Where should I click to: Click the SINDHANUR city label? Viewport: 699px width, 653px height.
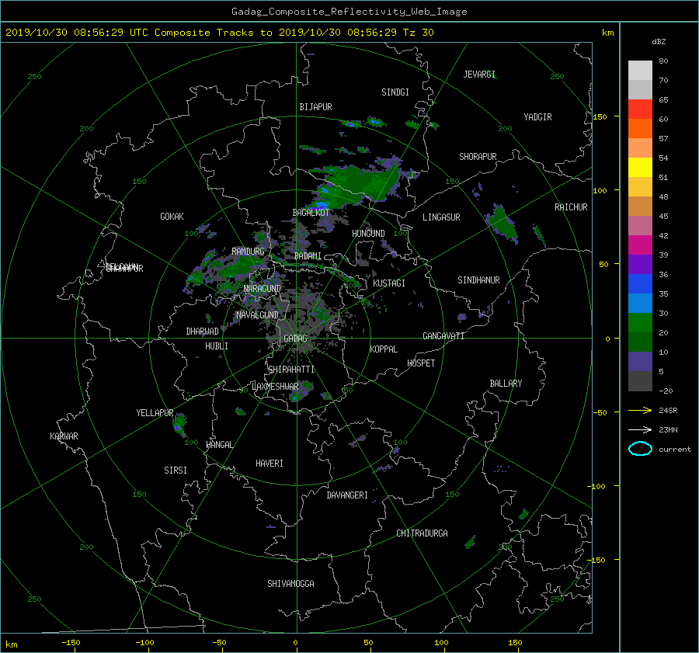[x=478, y=280]
